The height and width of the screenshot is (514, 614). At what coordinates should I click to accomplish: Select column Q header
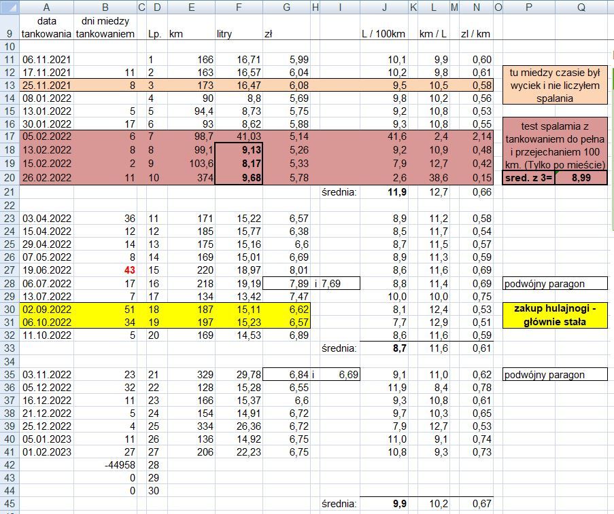coord(581,7)
